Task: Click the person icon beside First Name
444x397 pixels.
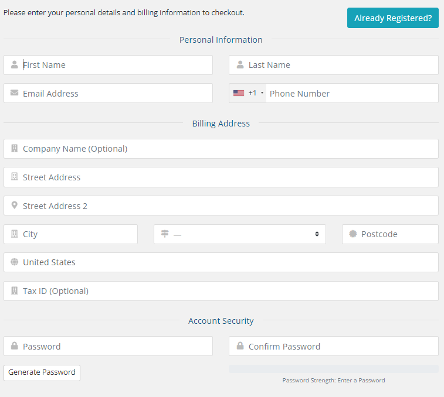Action: 15,65
